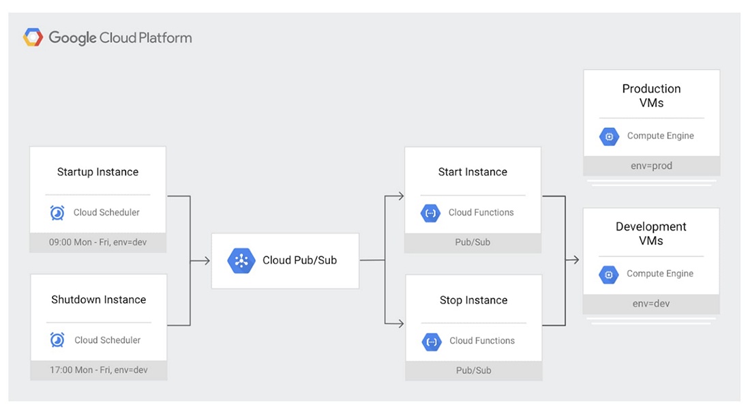This screenshot has height=414, width=750.
Task: Click the Cloud Functions icon under Start Instance
Action: 432,213
